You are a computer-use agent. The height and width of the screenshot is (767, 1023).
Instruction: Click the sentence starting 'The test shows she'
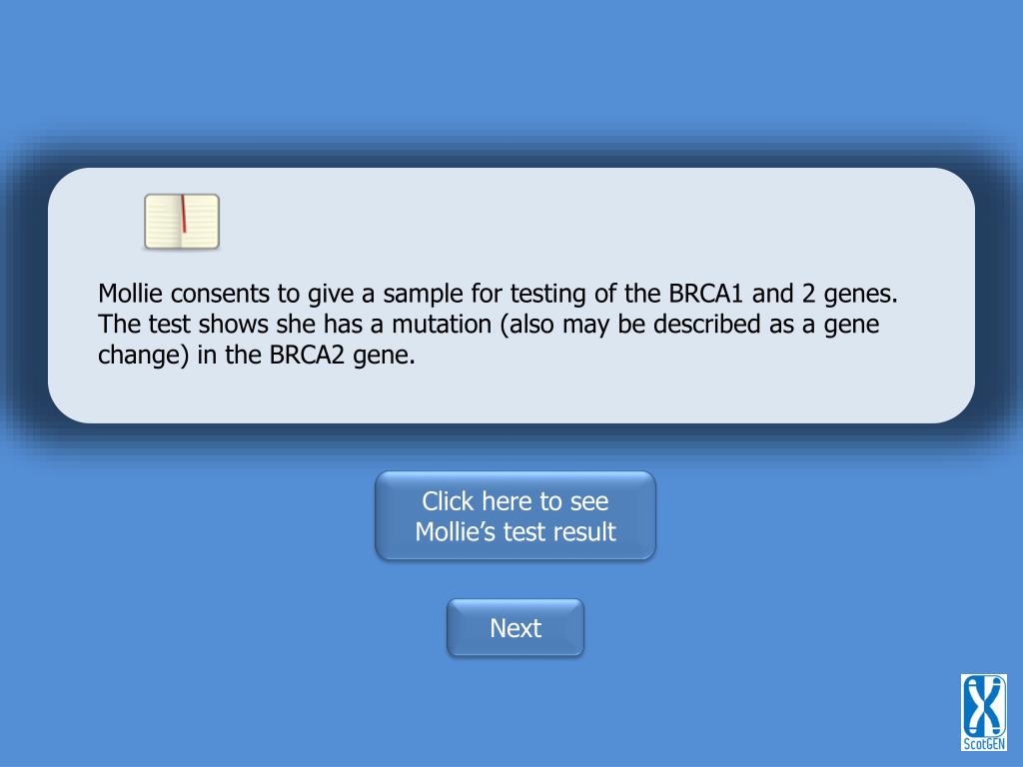point(489,340)
